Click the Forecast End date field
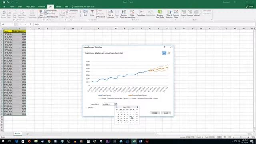 tap(108, 104)
